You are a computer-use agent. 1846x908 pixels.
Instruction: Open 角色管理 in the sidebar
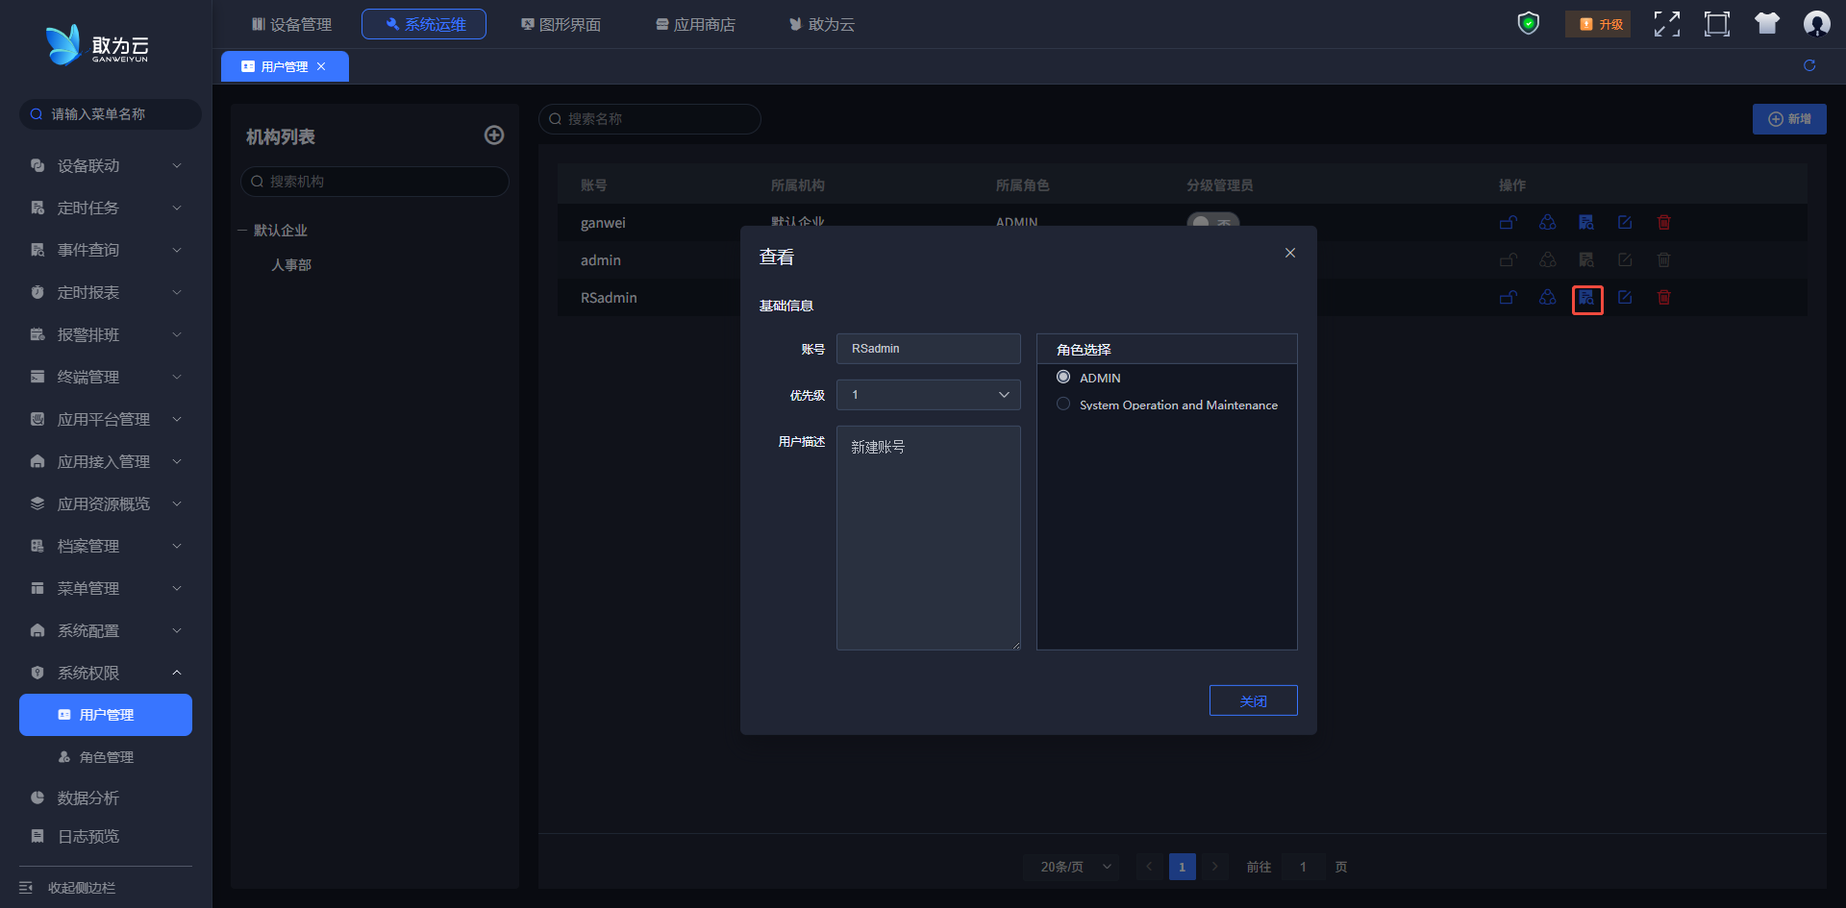pyautogui.click(x=106, y=757)
